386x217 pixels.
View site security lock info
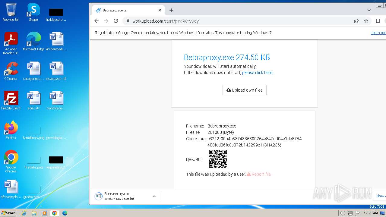click(x=128, y=21)
